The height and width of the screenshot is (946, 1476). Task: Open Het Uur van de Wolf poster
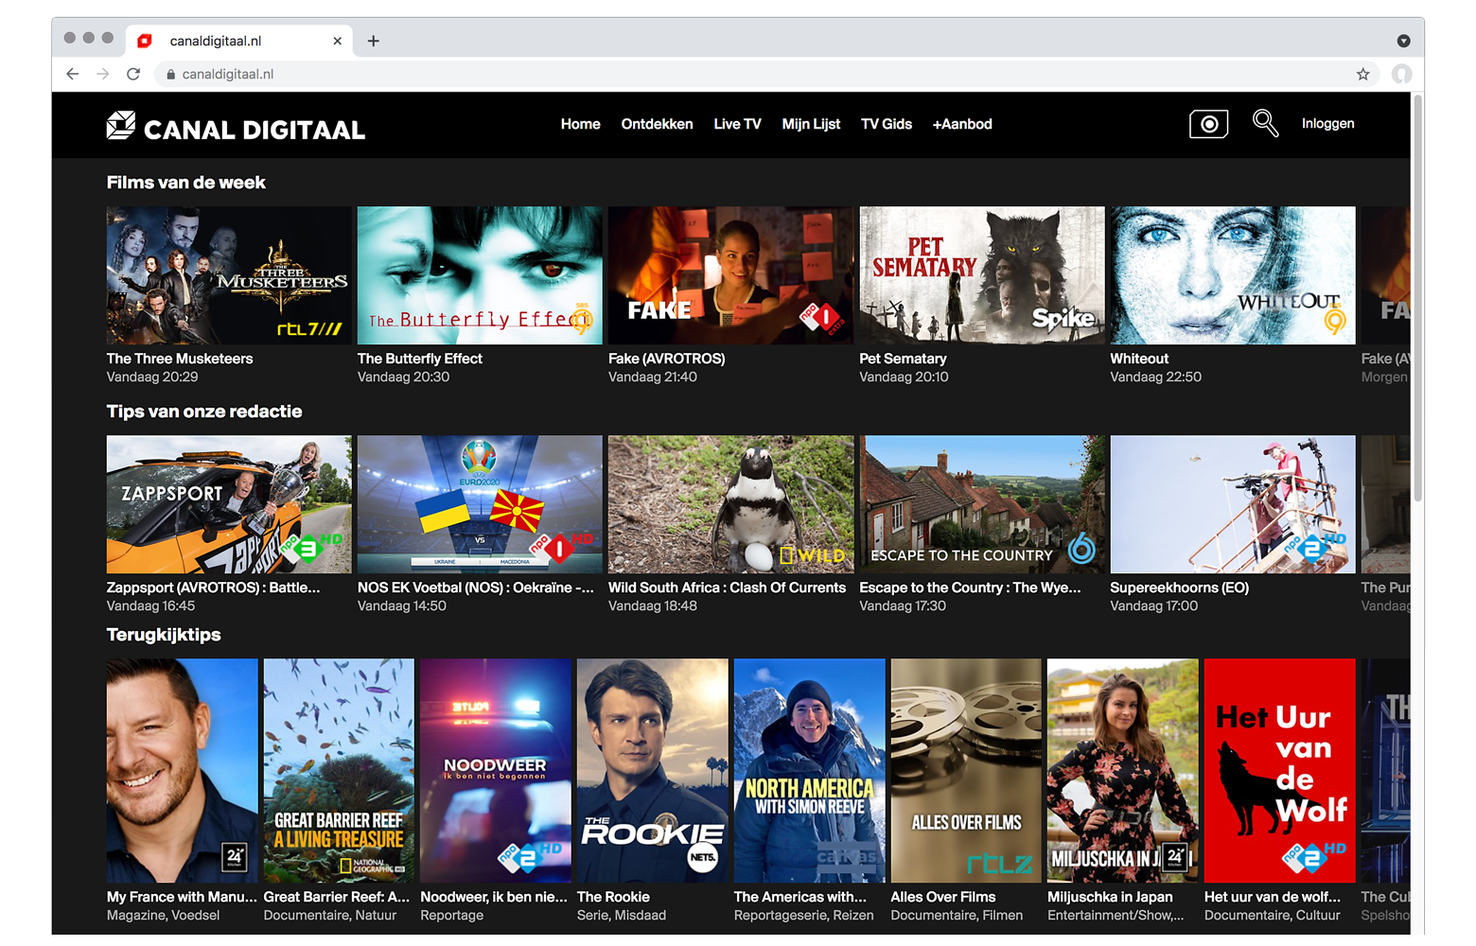tap(1280, 771)
